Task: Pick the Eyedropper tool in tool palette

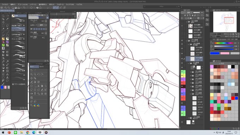Action: 7,19
